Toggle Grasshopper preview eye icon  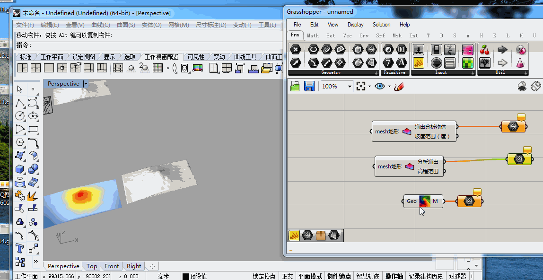click(x=379, y=86)
